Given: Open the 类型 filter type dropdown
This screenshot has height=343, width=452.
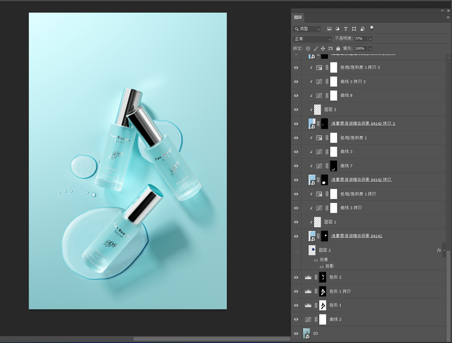Looking at the screenshot, I should tap(307, 29).
